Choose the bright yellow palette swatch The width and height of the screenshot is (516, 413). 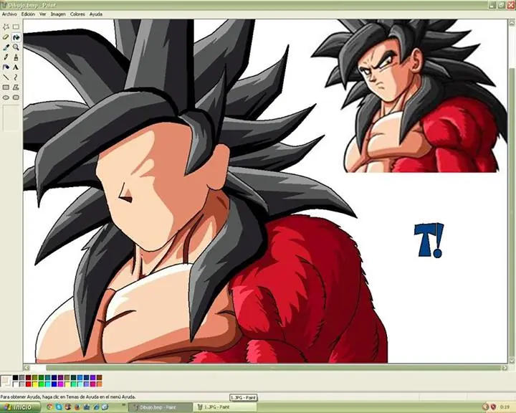pos(35,384)
